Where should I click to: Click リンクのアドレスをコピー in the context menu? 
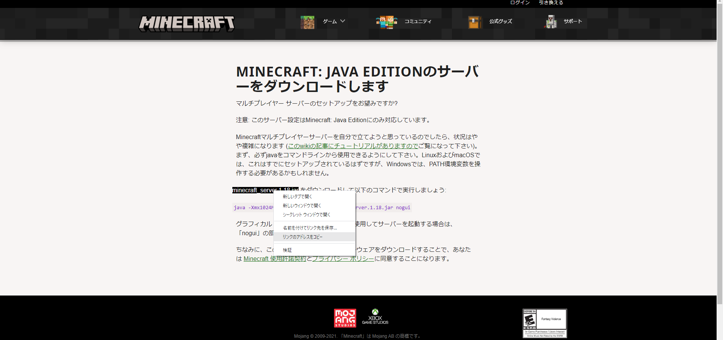click(302, 237)
